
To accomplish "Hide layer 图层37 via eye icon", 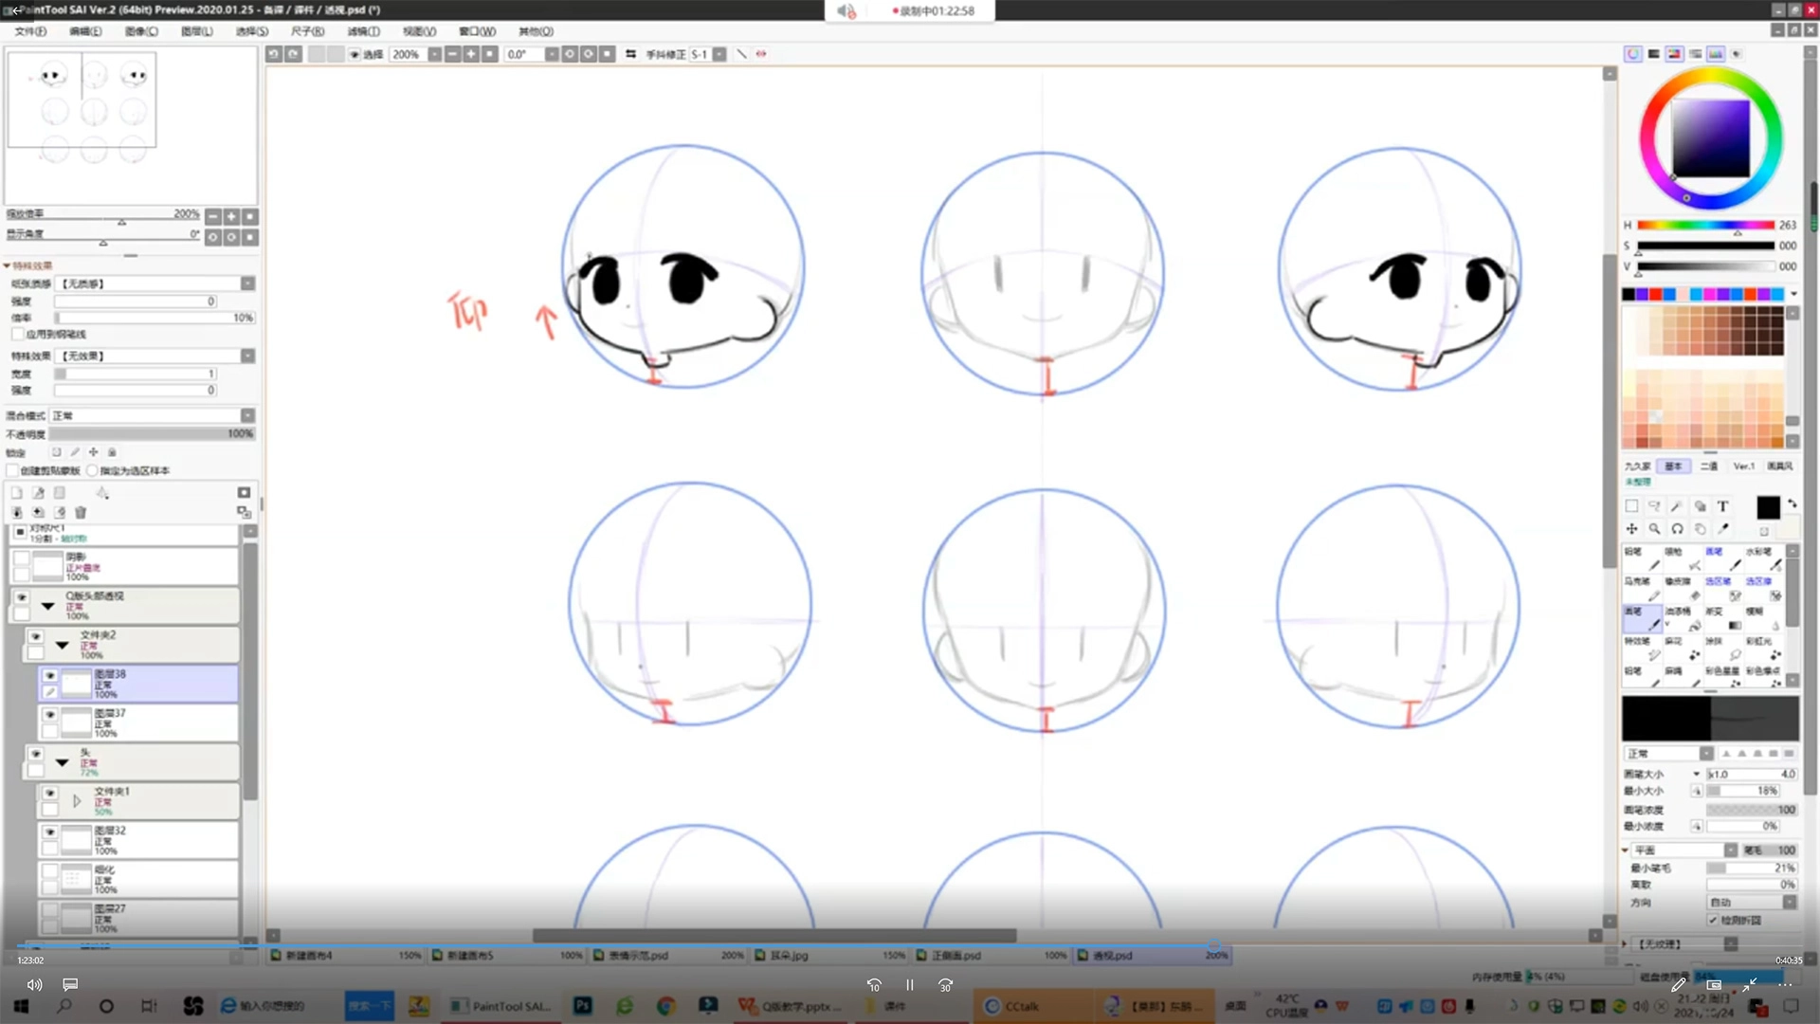I will tap(50, 715).
